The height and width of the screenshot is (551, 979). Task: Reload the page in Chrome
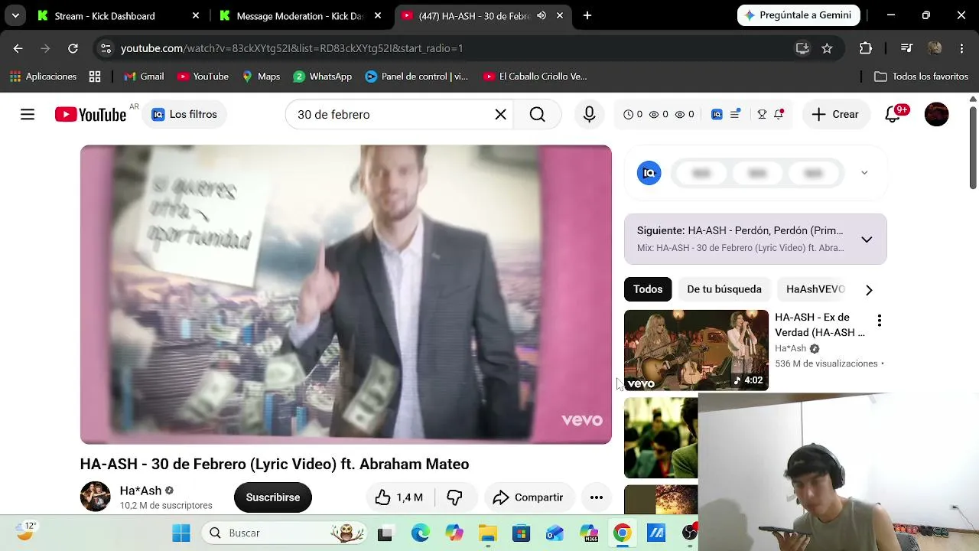[x=73, y=48]
